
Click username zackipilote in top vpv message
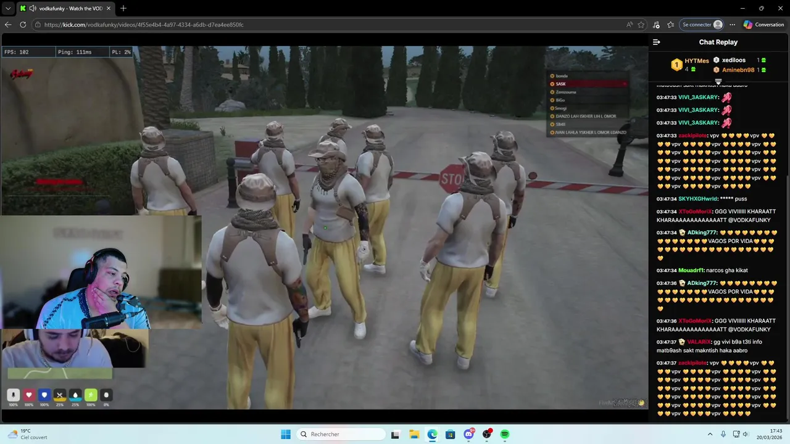[693, 136]
